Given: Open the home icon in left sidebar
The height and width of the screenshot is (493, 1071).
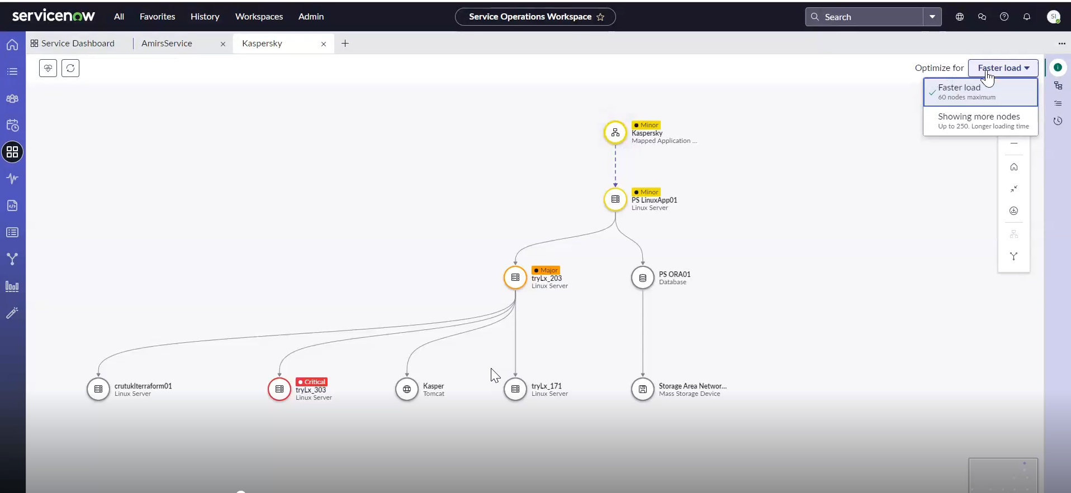Looking at the screenshot, I should tap(12, 45).
